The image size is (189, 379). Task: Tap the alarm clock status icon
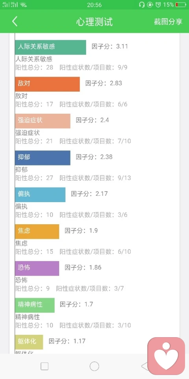coord(158,5)
